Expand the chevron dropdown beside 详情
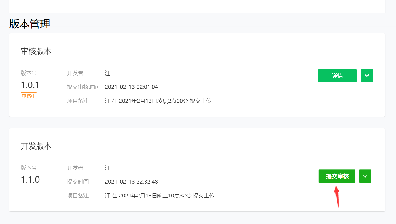This screenshot has width=396, height=224. (x=367, y=76)
